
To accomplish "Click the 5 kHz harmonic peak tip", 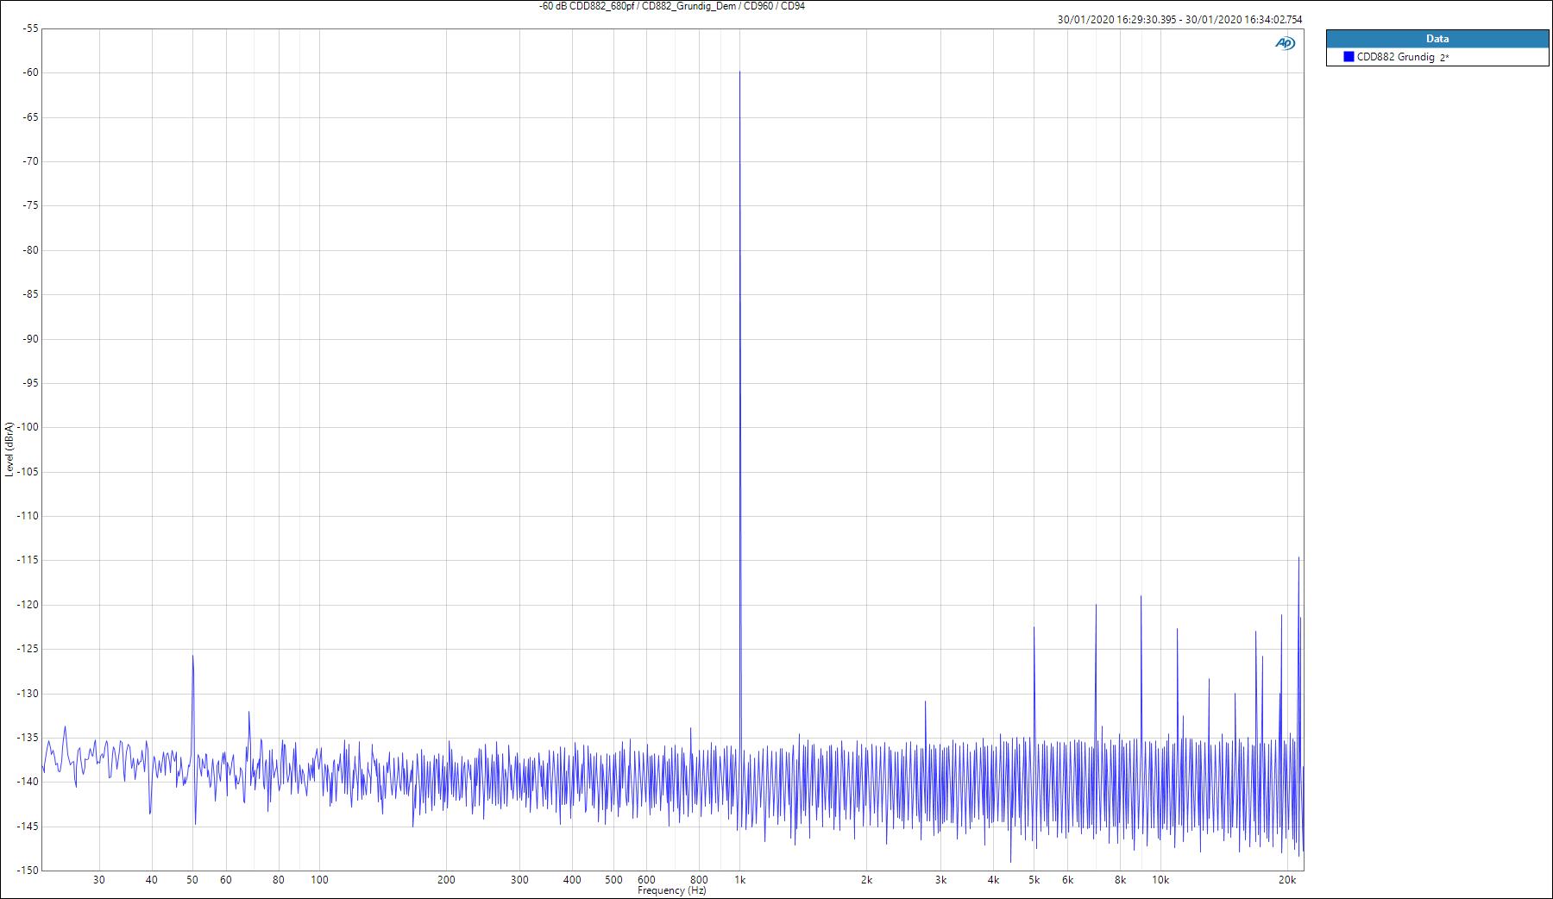I will click(x=1034, y=628).
